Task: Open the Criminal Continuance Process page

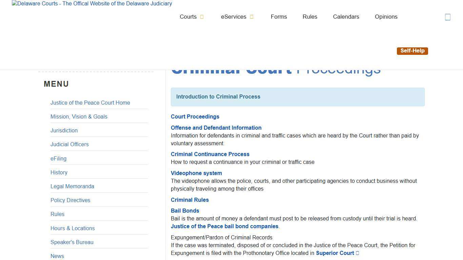Action: 210,154
